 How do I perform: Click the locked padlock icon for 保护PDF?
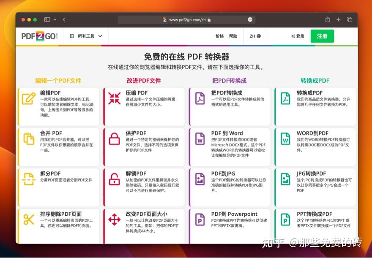pos(114,138)
